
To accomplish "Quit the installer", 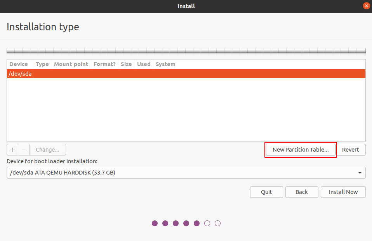I will [266, 192].
